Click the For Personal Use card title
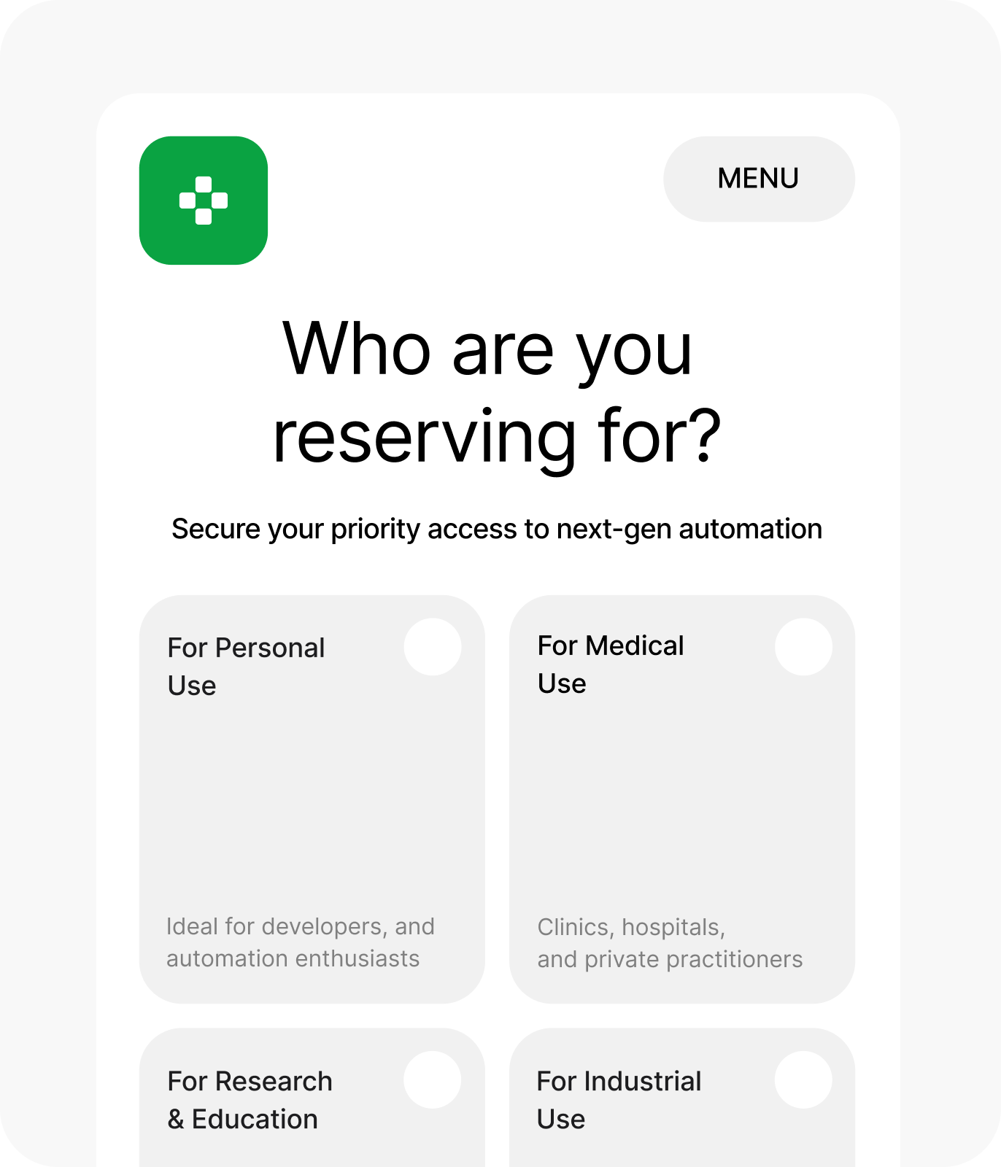Screen dimensions: 1001x1167 [x=246, y=667]
